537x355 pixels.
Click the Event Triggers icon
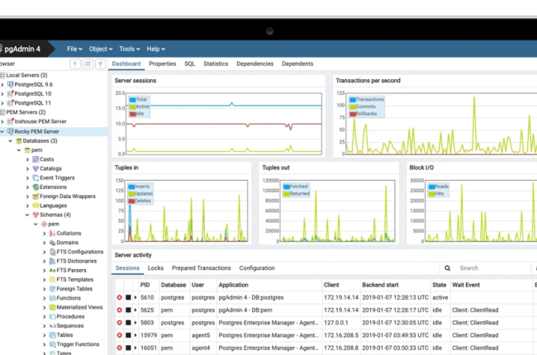[36, 177]
